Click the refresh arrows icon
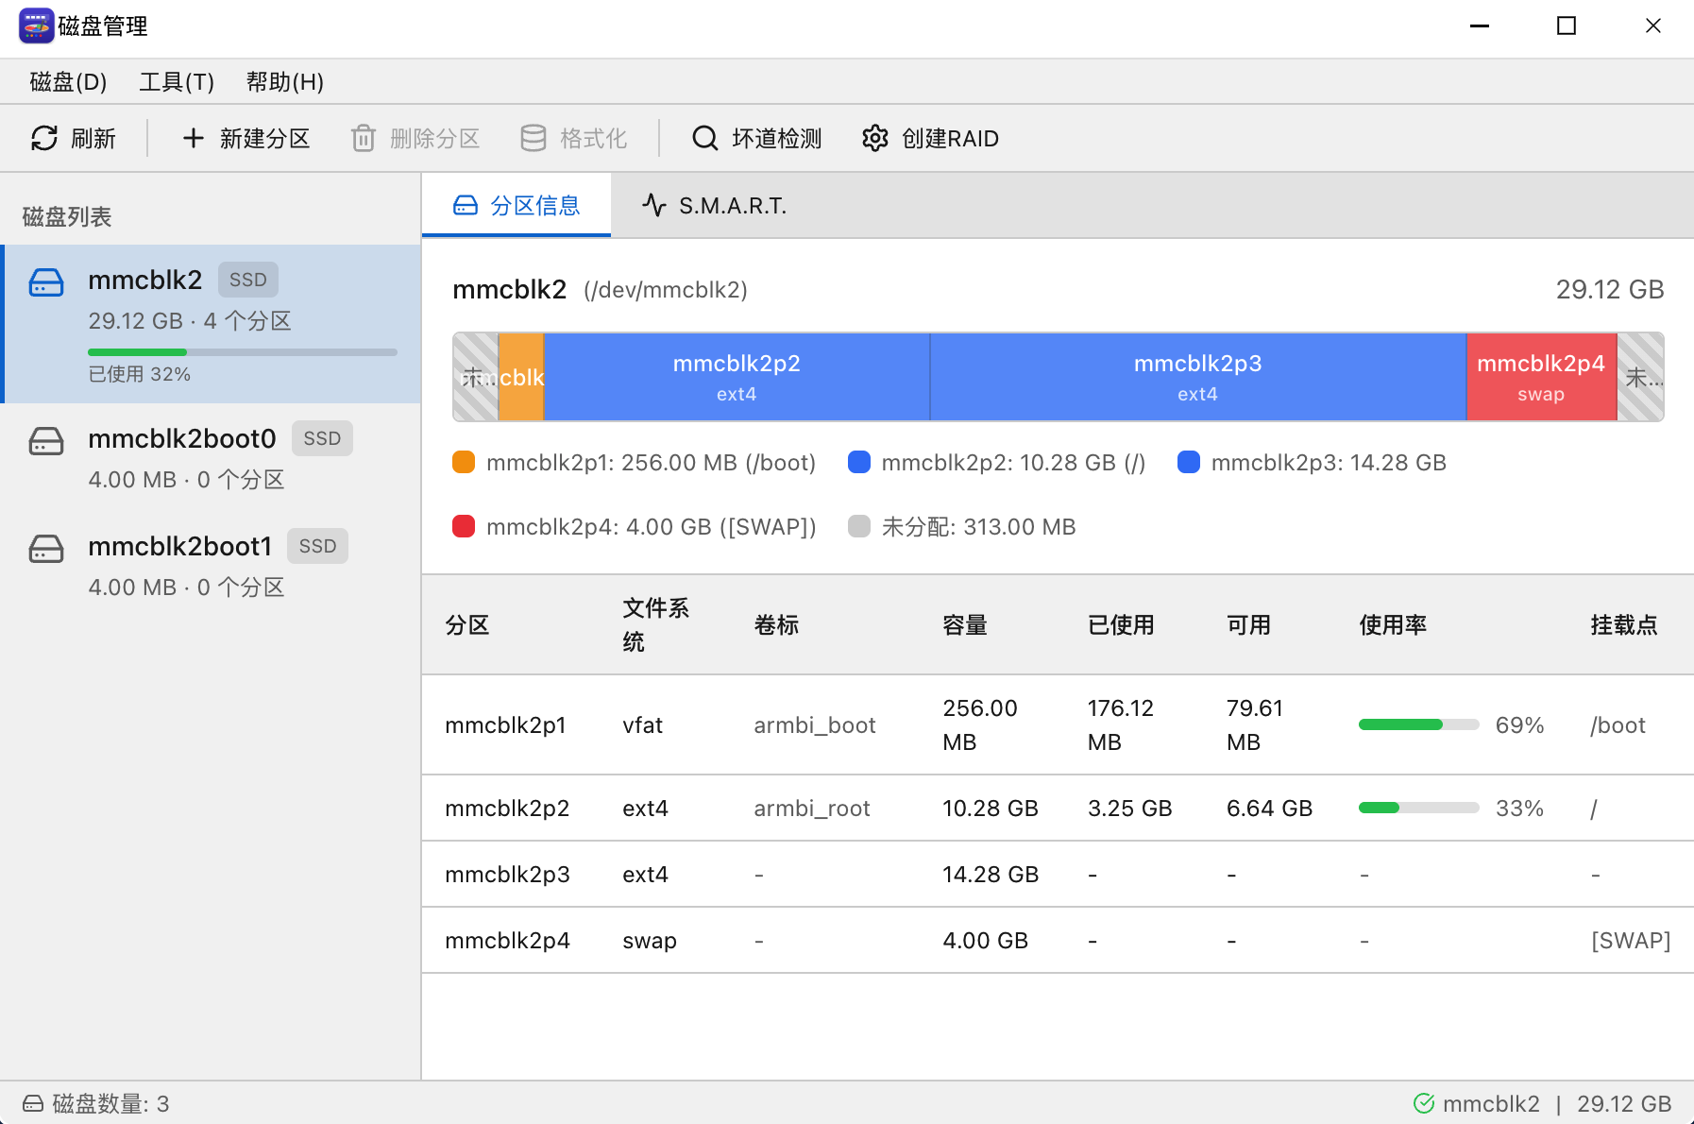 [44, 139]
